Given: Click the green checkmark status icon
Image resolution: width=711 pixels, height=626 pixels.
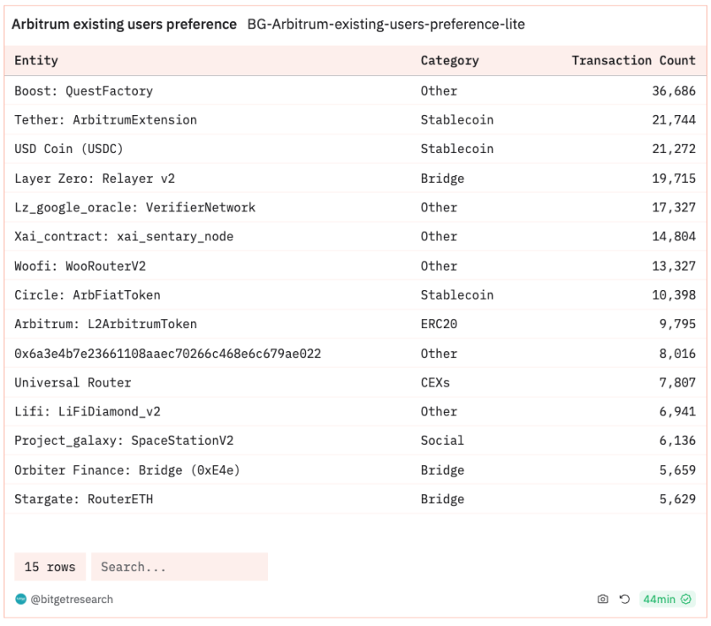Looking at the screenshot, I should (686, 599).
